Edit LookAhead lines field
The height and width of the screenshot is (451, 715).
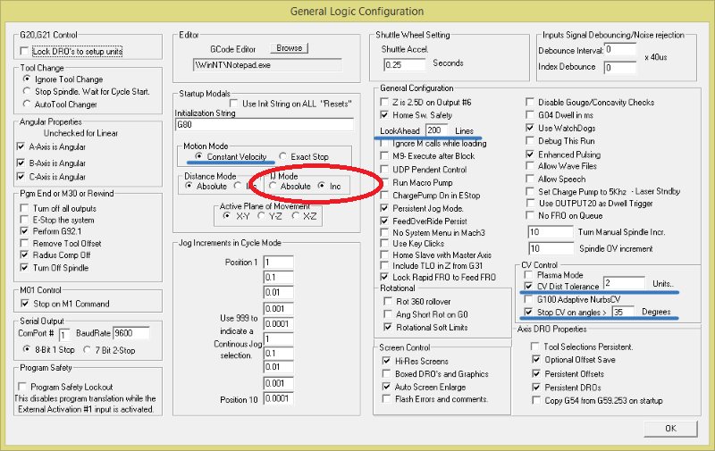(x=437, y=130)
